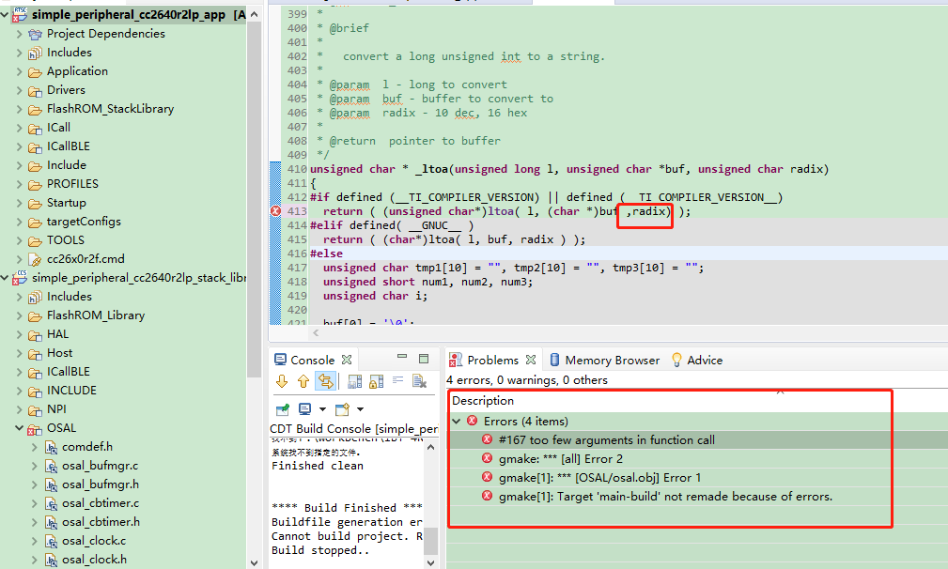Click error marker on line 413
The image size is (948, 569).
click(275, 211)
